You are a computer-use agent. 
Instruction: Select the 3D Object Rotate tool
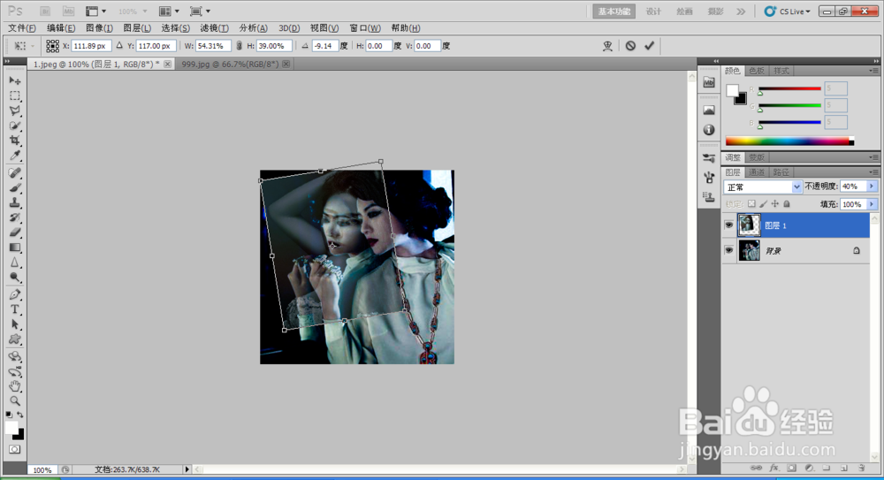(x=15, y=356)
